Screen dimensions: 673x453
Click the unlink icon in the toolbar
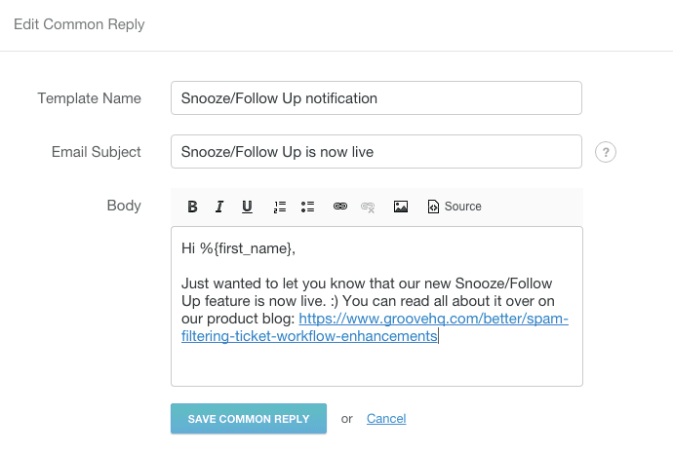(x=368, y=207)
